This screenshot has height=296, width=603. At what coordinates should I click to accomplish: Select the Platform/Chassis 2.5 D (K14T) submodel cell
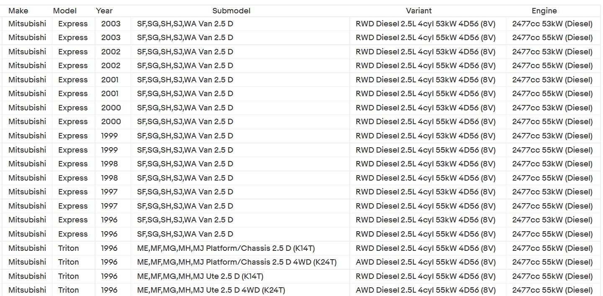pyautogui.click(x=226, y=248)
